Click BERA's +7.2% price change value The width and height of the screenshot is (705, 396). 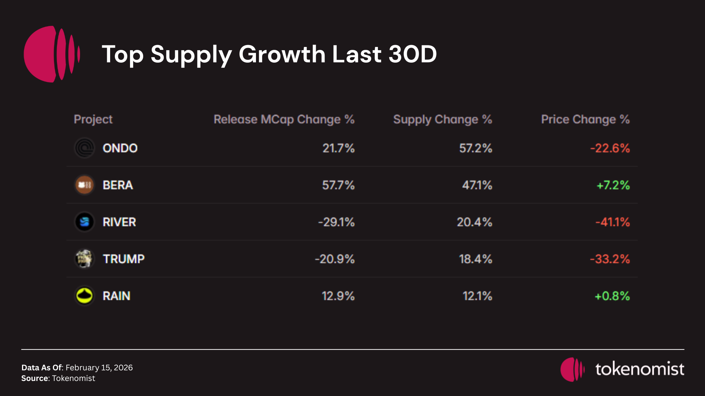tap(613, 185)
